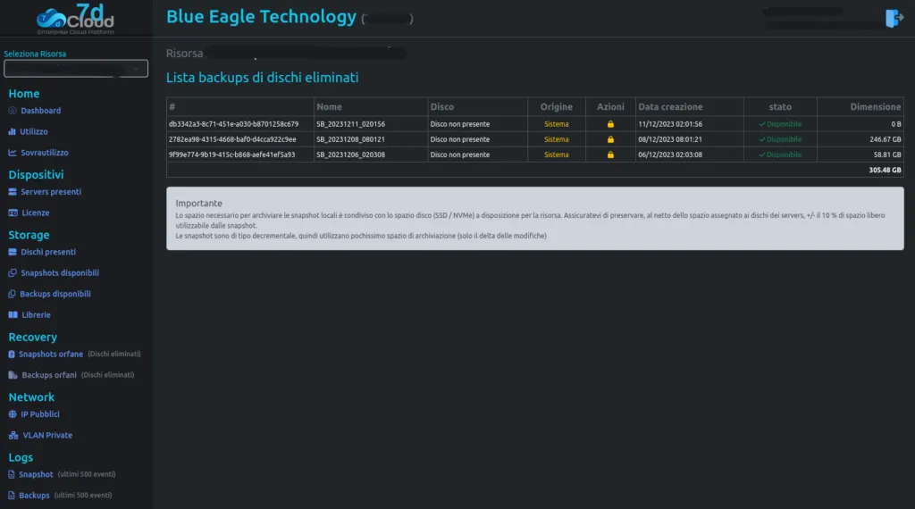
Task: Click the IP Pubblici globe icon
Action: 13,414
